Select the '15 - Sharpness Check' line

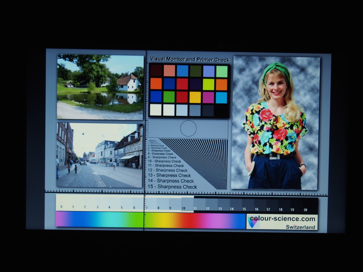coord(172,187)
